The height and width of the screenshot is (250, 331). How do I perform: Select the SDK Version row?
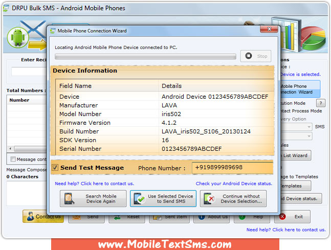pyautogui.click(x=165, y=140)
